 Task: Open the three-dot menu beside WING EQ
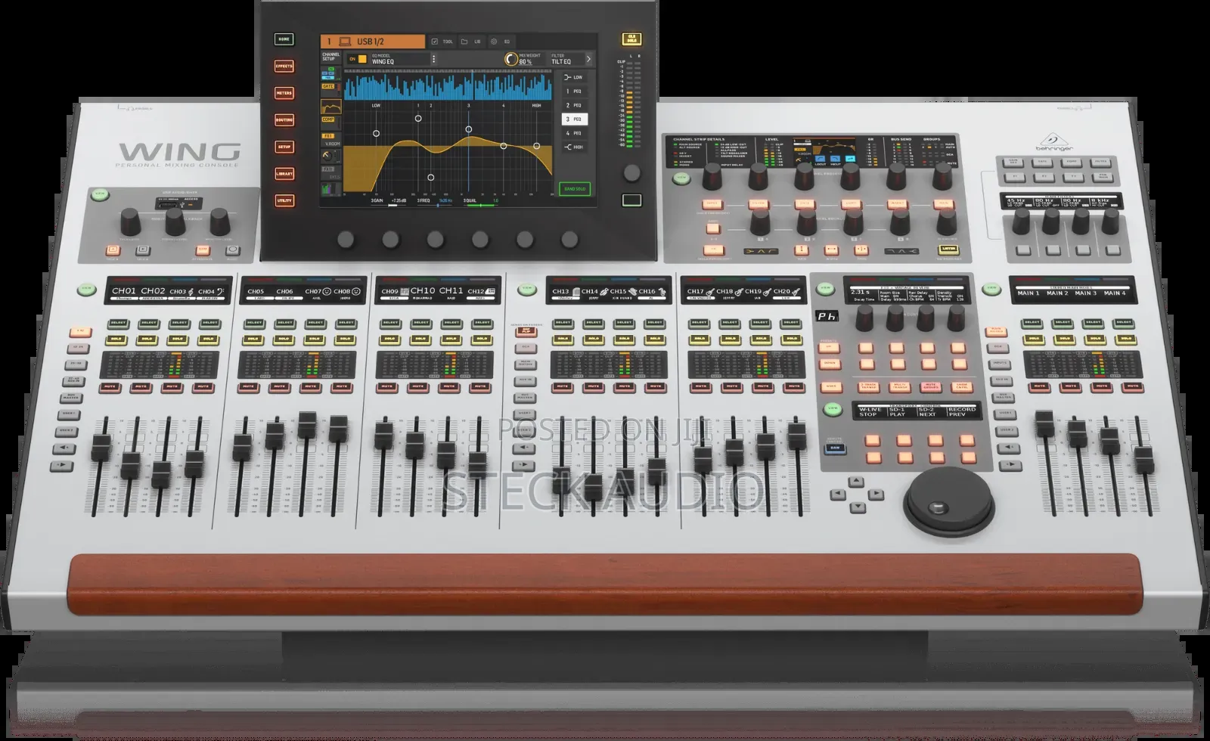coord(433,59)
